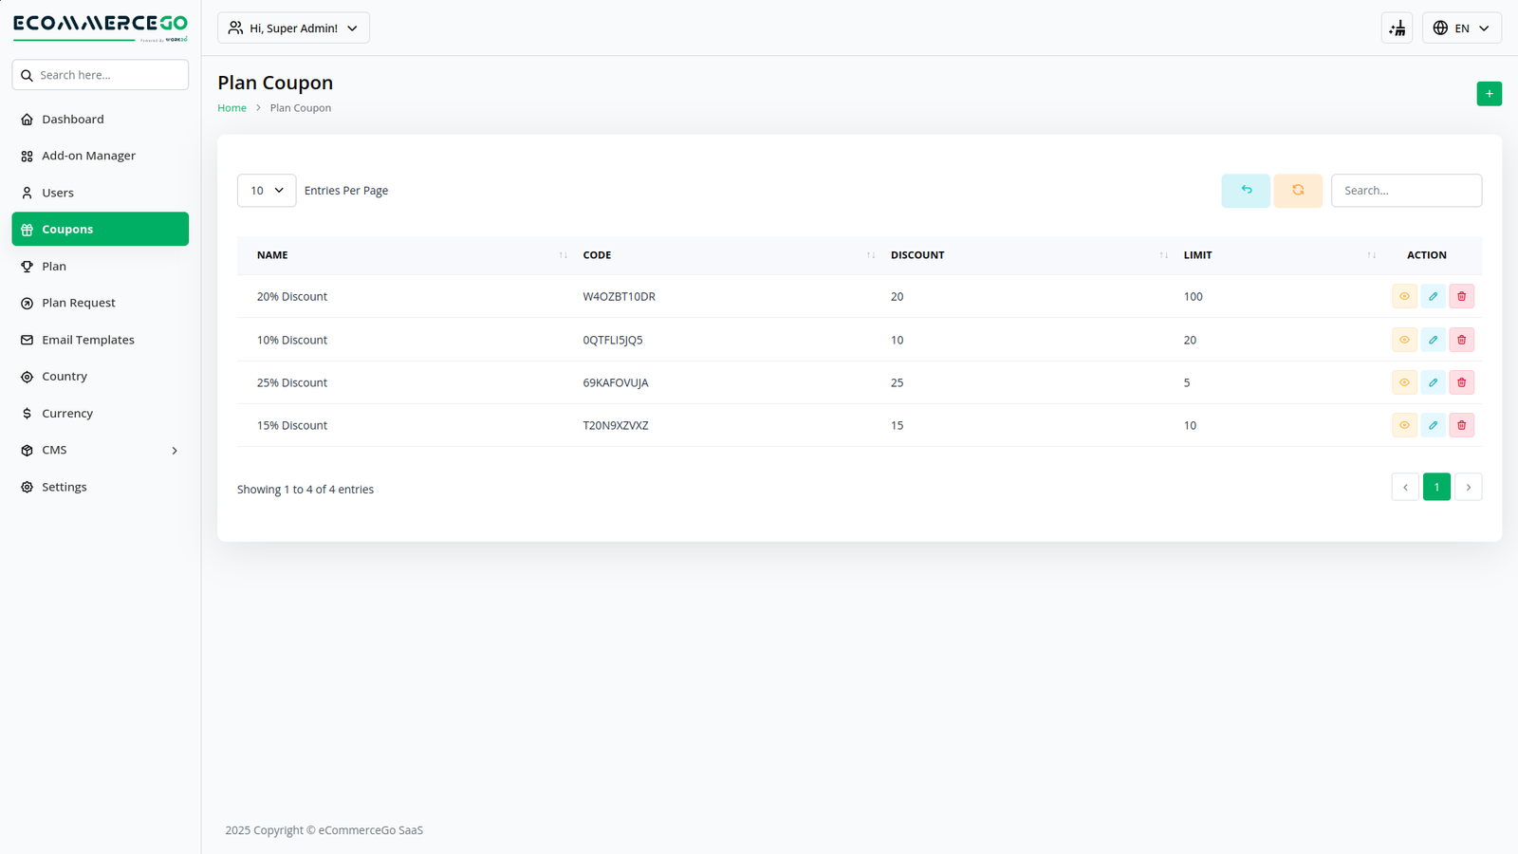Viewport: 1518px width, 854px height.
Task: Go to the next pagination page
Action: click(1468, 488)
